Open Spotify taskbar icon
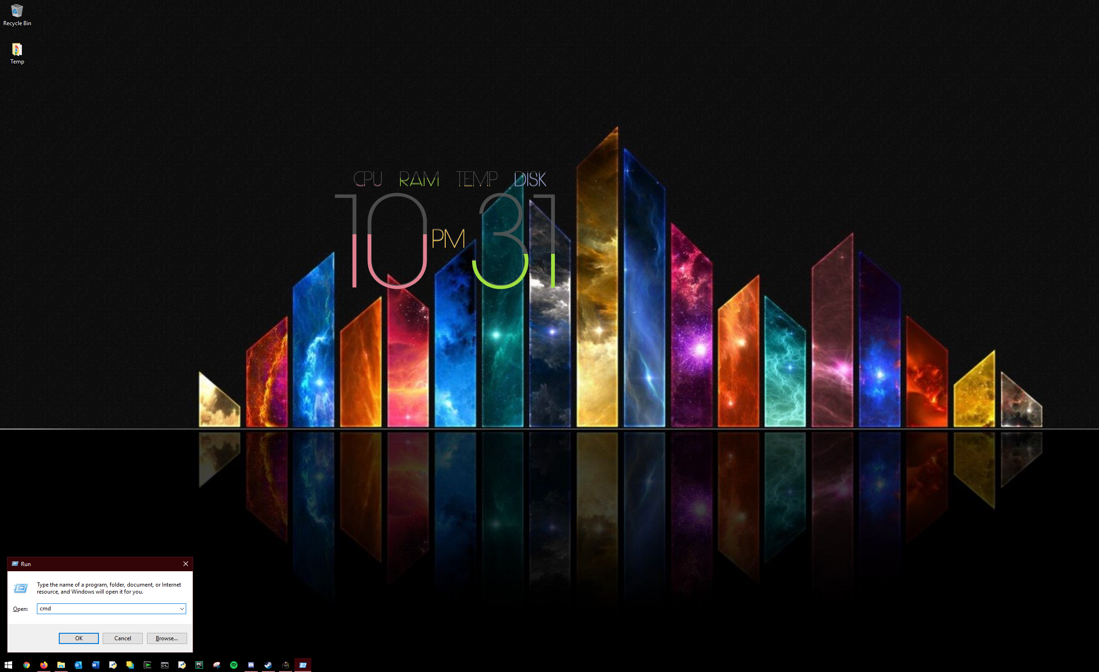This screenshot has width=1099, height=672. click(234, 665)
